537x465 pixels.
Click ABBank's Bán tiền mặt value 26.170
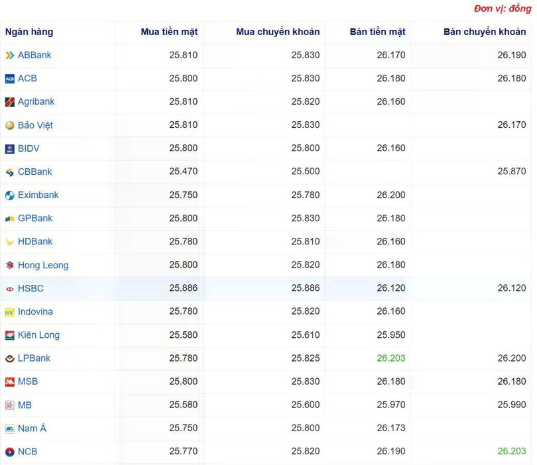391,55
